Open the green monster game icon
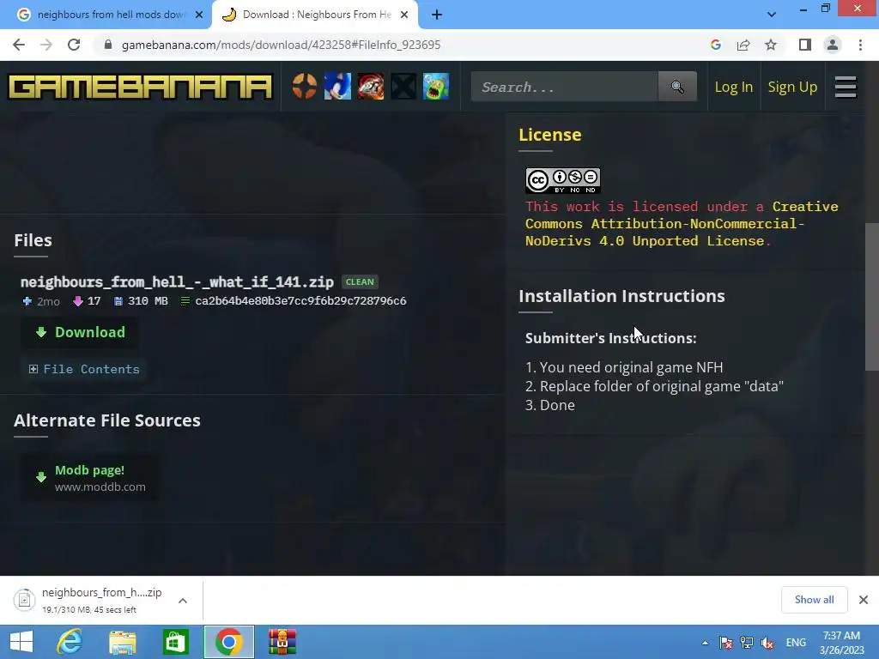Screen dimensions: 879x659 tap(436, 87)
